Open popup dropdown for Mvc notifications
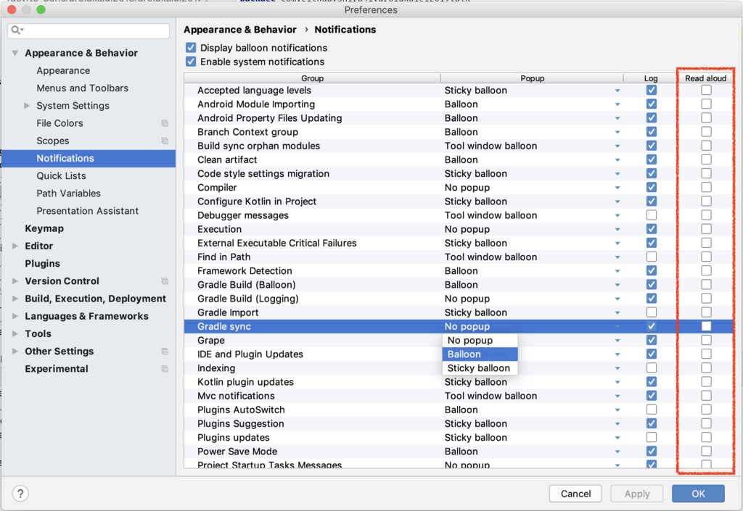Viewport: 743px width, 511px height. tap(617, 396)
